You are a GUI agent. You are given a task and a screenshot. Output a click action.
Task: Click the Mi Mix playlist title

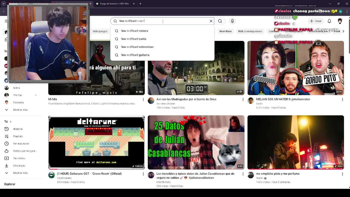pyautogui.click(x=52, y=99)
